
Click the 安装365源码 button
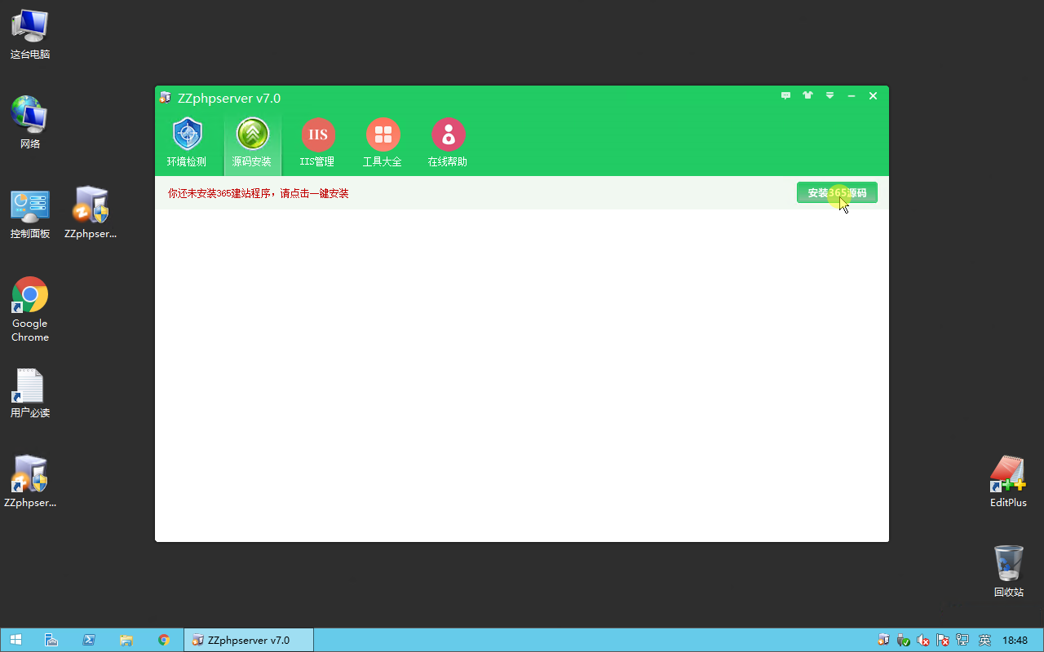(x=837, y=193)
